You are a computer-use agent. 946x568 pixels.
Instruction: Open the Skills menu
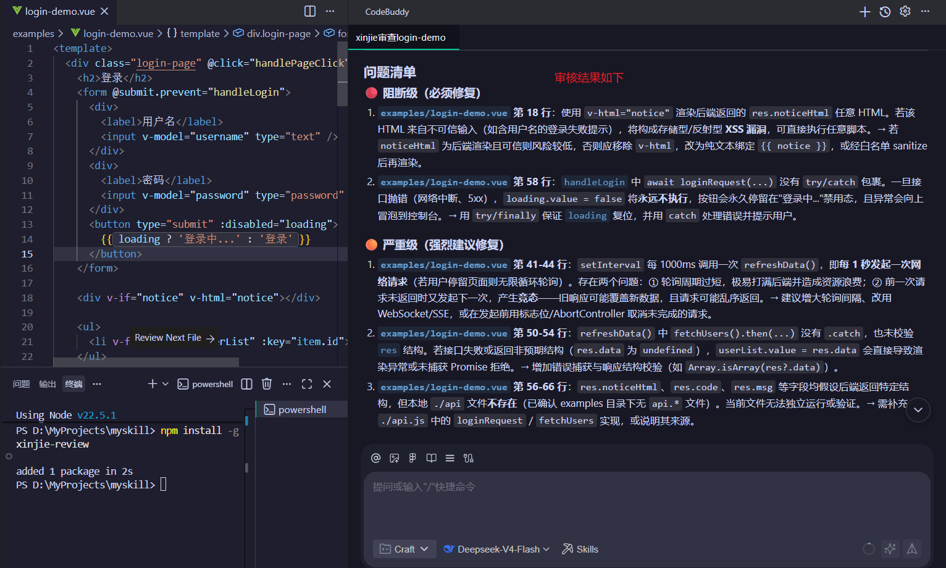(x=580, y=549)
